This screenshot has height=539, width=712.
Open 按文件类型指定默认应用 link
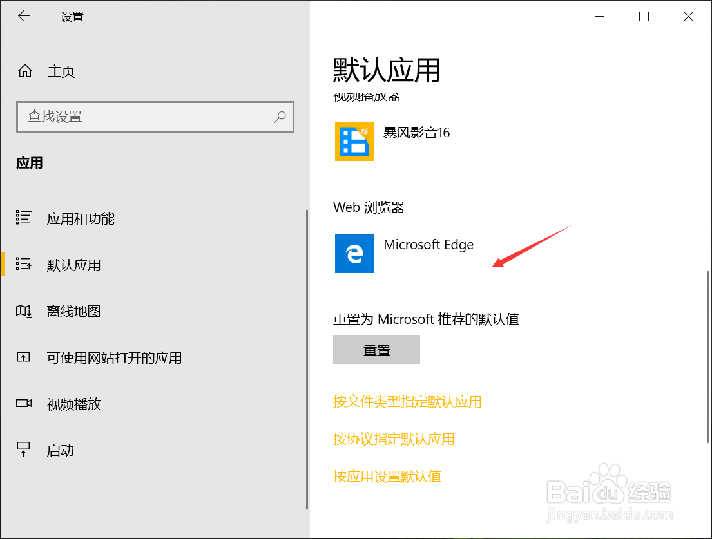pyautogui.click(x=407, y=401)
